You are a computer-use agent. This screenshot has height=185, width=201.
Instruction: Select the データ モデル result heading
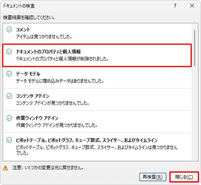pos(28,74)
